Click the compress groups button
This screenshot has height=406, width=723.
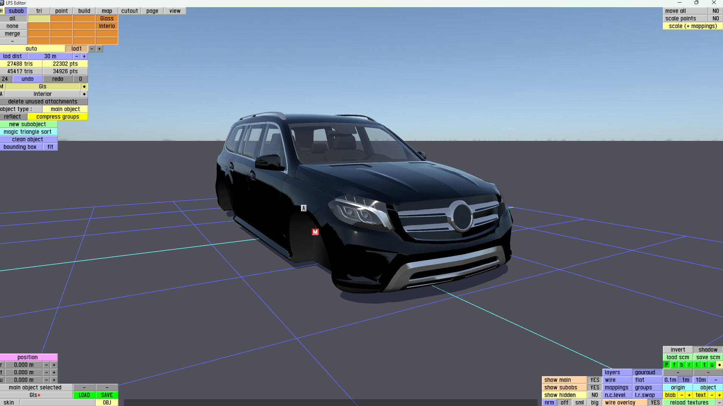coord(58,117)
